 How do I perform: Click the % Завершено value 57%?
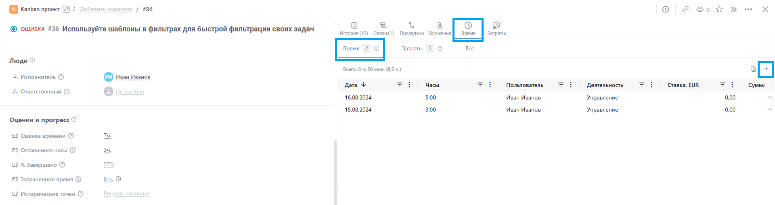[109, 165]
